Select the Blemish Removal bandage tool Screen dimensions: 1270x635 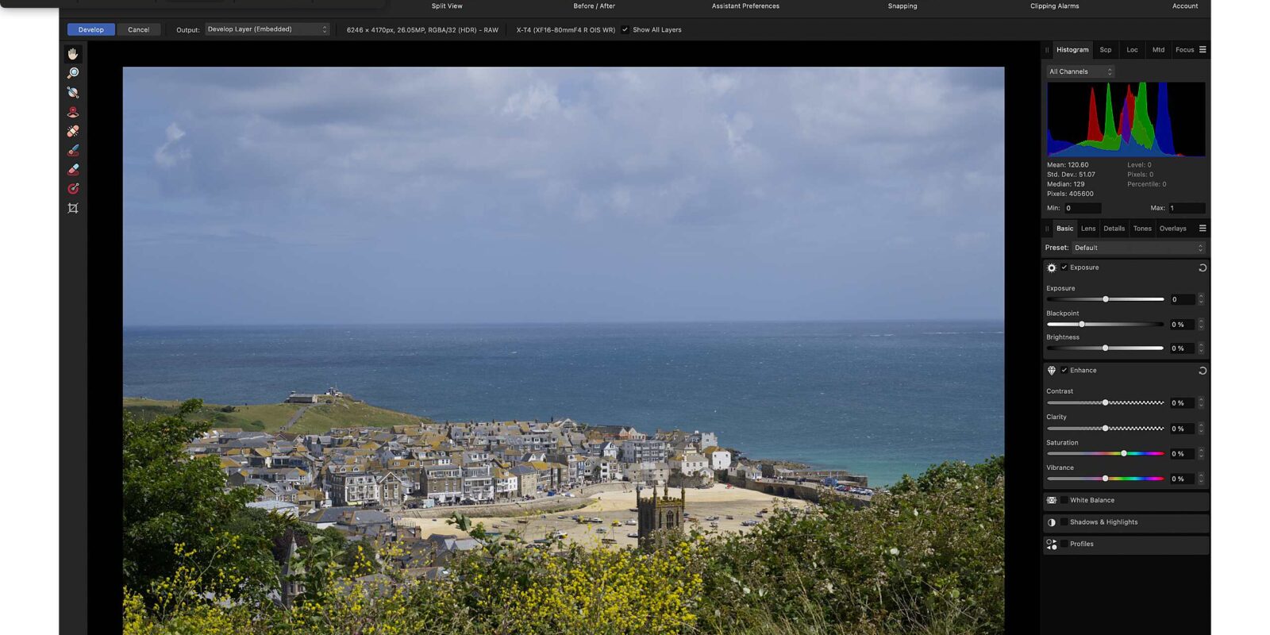[73, 131]
